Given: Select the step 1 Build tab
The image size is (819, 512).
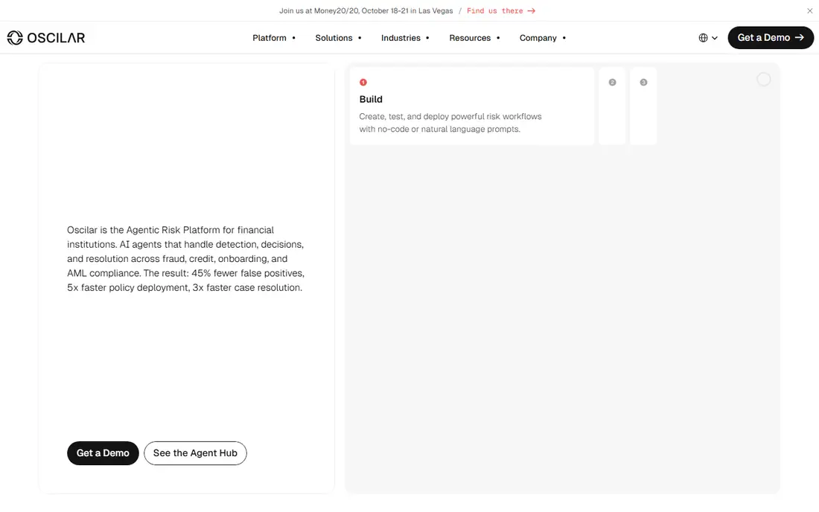Looking at the screenshot, I should click(x=472, y=106).
